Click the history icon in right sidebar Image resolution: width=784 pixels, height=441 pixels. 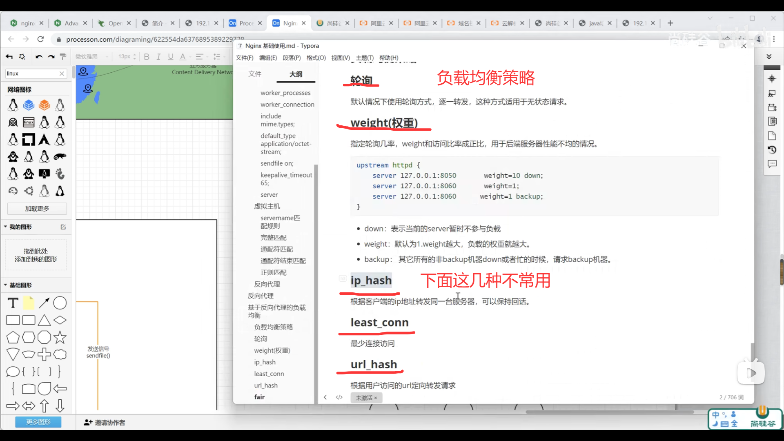(x=772, y=150)
